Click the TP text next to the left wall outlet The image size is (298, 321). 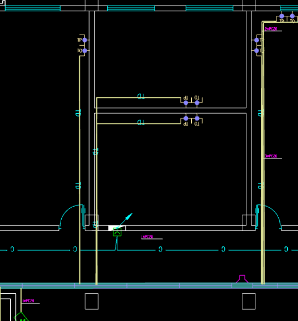pyautogui.click(x=79, y=40)
